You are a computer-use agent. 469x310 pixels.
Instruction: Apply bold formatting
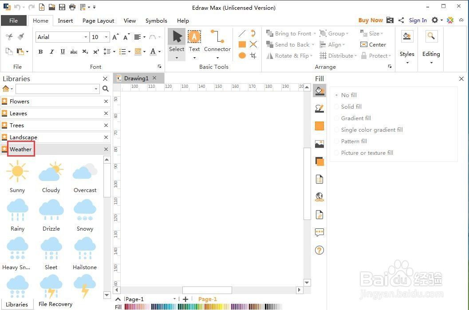pyautogui.click(x=40, y=52)
